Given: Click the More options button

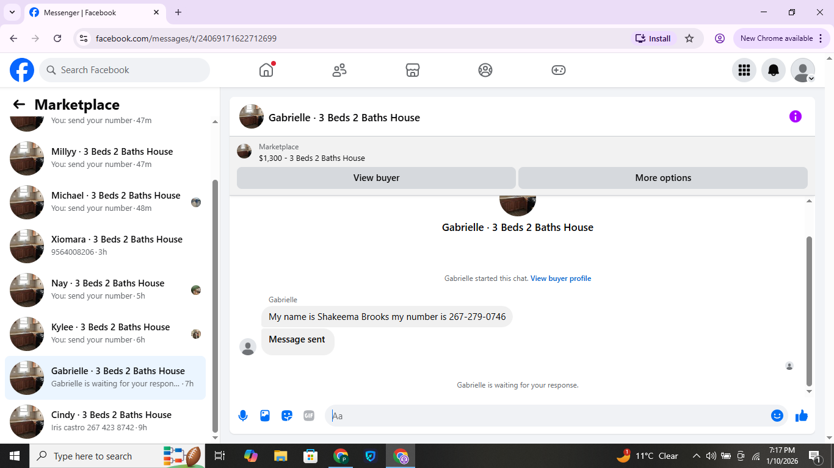Looking at the screenshot, I should click(663, 178).
